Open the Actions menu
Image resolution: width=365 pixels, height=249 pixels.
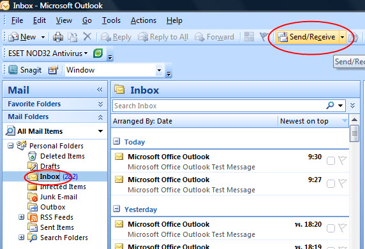(x=144, y=20)
